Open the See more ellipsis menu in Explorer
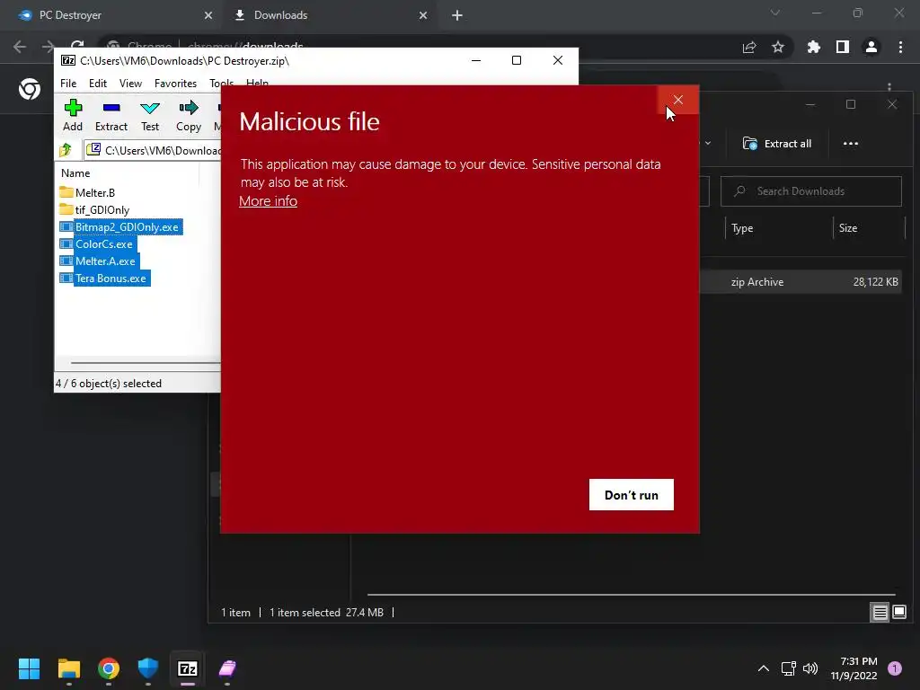The image size is (920, 690). (850, 143)
